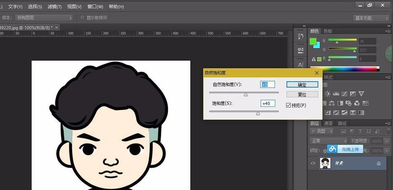The width and height of the screenshot is (393, 190).
Task: Add a Channel Mixer adjustment
Action: pos(357,103)
